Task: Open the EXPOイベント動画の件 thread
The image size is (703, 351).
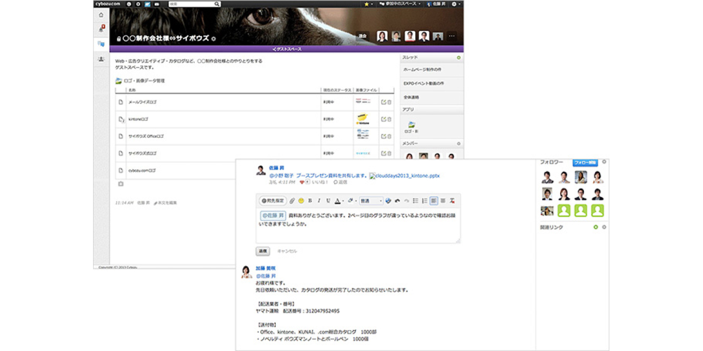Action: coord(423,84)
